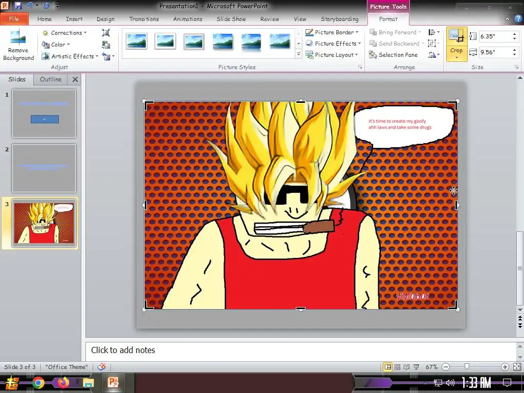
Task: Click the volume icon in system tray
Action: [450, 383]
